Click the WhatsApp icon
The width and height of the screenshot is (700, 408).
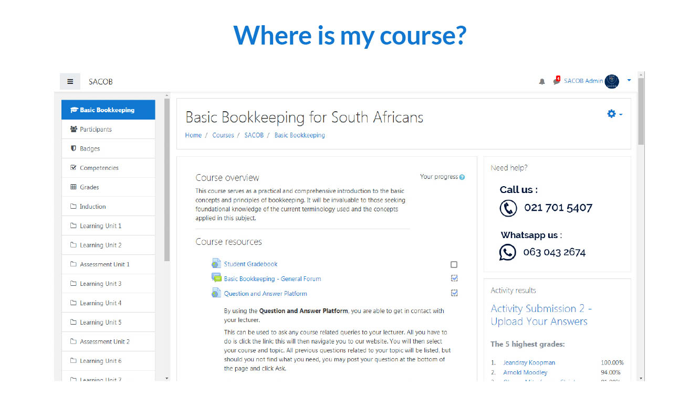pyautogui.click(x=508, y=252)
